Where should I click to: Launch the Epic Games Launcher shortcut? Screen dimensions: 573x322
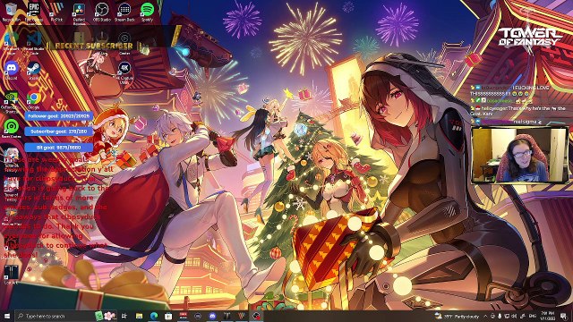[x=34, y=13]
